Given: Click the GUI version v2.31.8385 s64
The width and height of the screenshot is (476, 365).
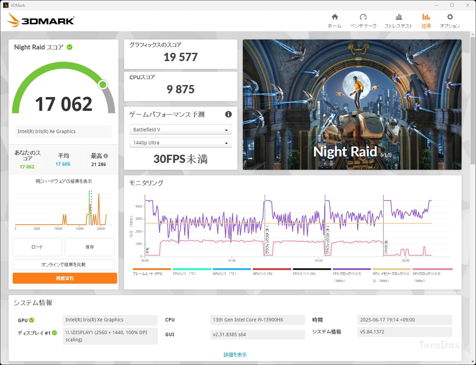Looking at the screenshot, I should (257, 334).
